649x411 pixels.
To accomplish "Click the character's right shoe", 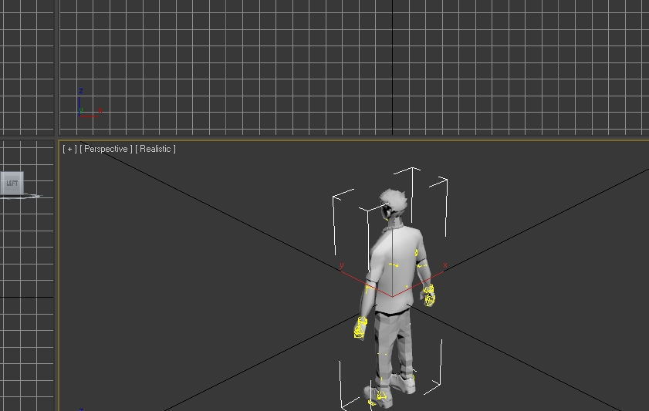I will 404,382.
